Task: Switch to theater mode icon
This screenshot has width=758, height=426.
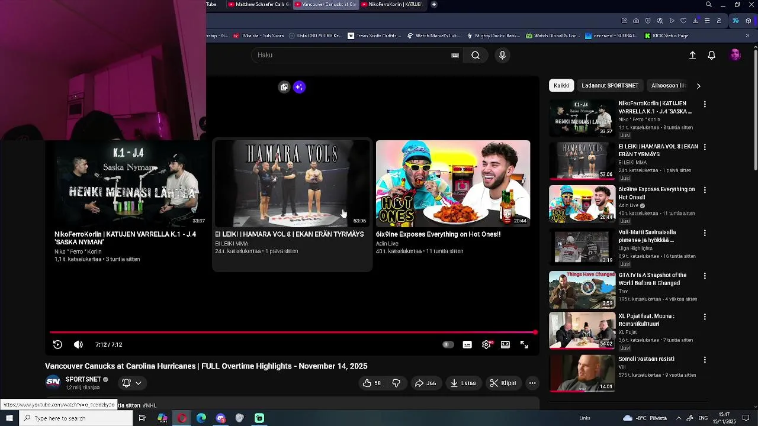Action: pos(505,345)
